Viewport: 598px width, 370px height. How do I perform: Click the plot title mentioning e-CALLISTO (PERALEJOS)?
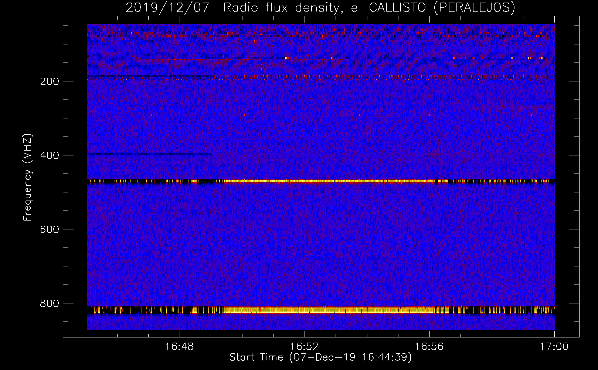pyautogui.click(x=320, y=7)
